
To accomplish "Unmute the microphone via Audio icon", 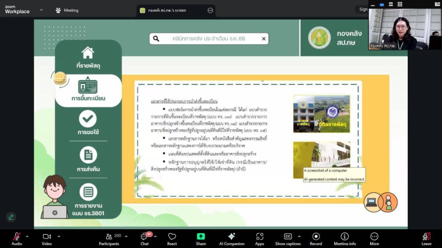I will [17, 236].
